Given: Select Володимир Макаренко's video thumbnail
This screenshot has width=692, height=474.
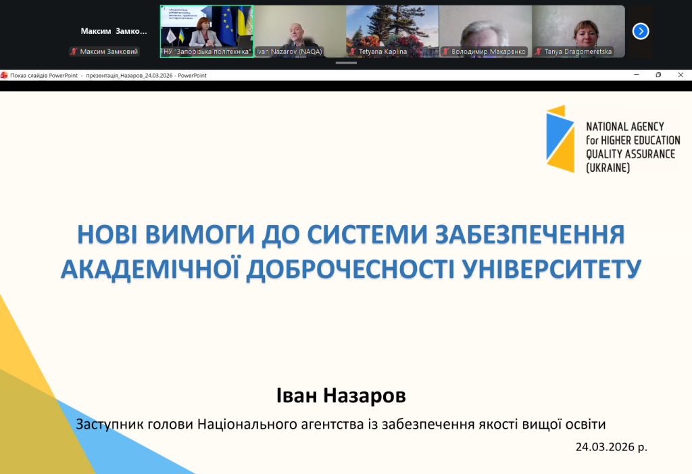Looking at the screenshot, I should click(x=485, y=27).
